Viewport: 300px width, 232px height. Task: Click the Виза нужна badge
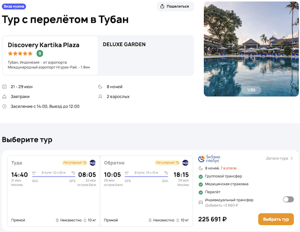point(14,6)
